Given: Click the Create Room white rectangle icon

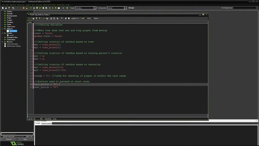Looking at the screenshot, I should 59,8.
